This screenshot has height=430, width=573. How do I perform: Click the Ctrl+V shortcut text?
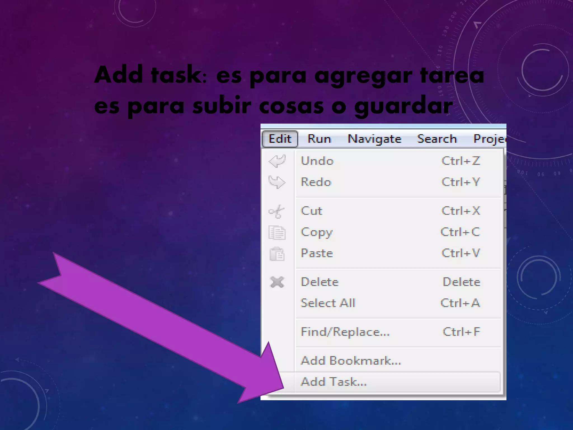click(x=461, y=253)
